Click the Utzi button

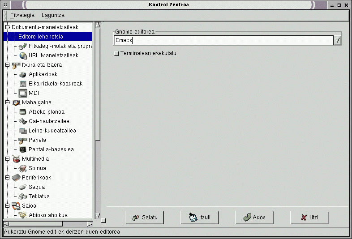coord(309,217)
